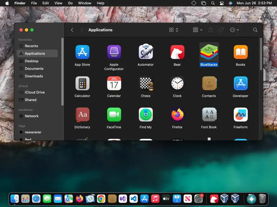
Task: Click the sidebar scrollbar
Action: click(62, 72)
